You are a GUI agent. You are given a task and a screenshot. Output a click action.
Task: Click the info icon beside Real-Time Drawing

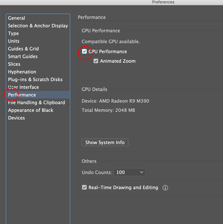tap(165, 188)
